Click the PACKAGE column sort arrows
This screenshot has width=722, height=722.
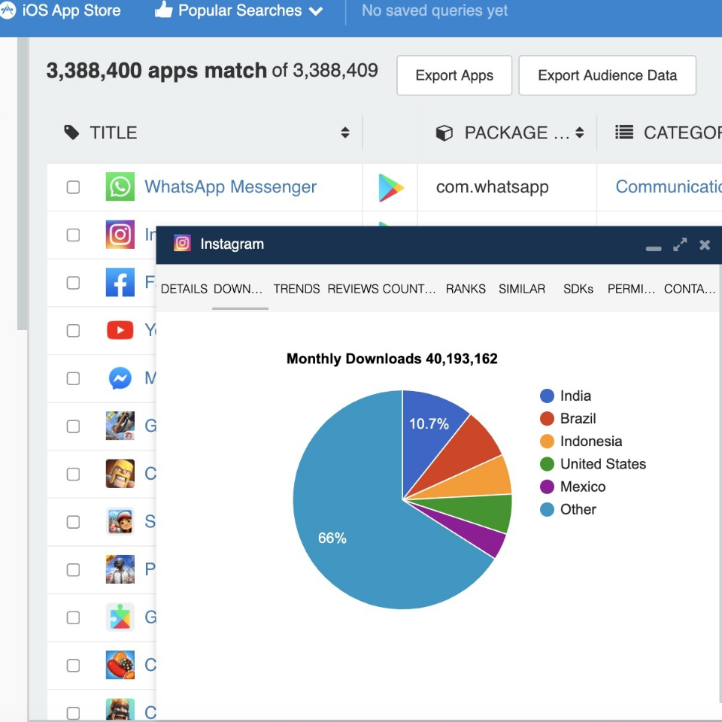(578, 132)
